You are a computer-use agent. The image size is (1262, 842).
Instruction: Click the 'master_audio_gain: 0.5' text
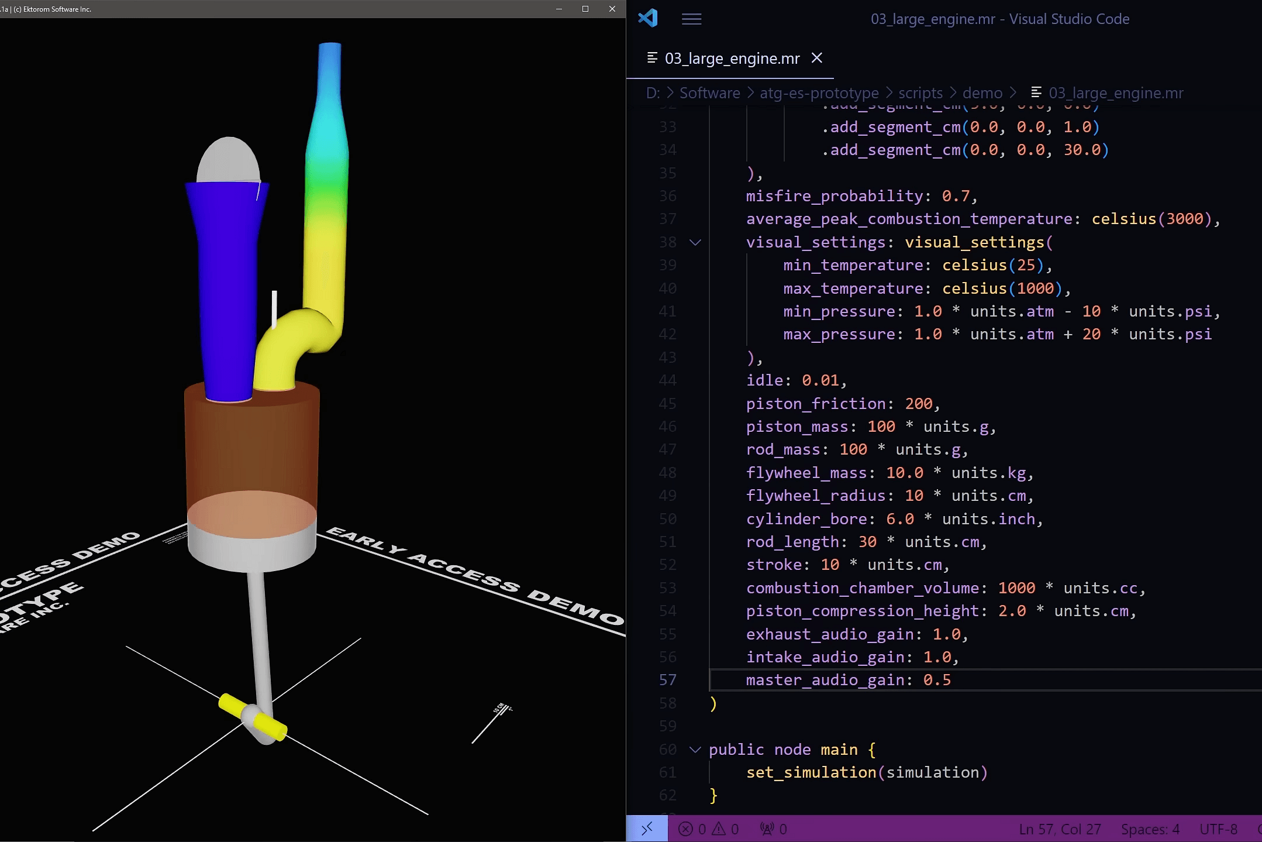point(848,680)
